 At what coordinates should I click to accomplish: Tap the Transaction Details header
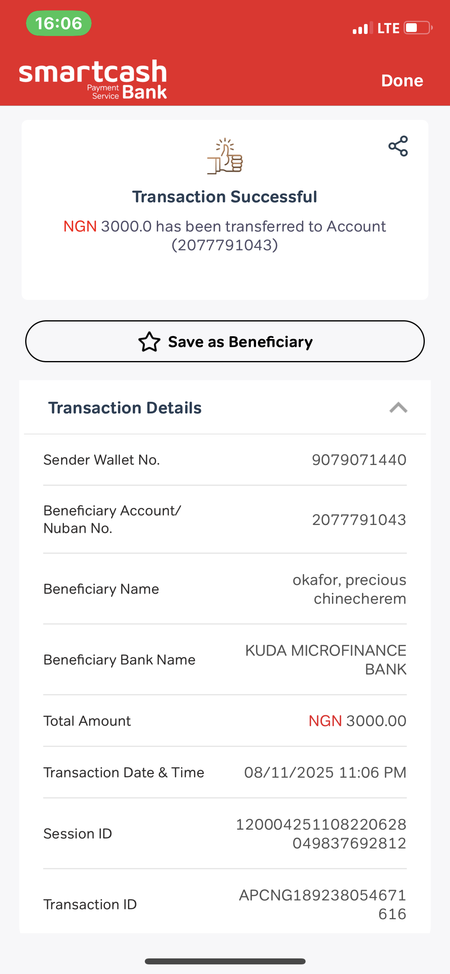click(x=125, y=408)
